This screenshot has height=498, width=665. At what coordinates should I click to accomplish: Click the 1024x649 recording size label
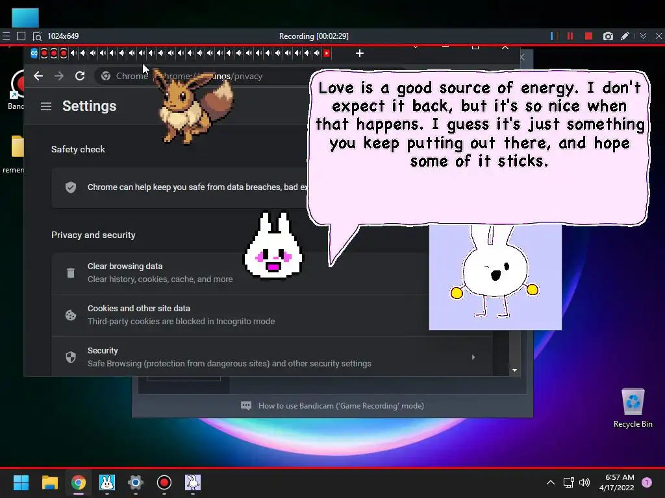(63, 36)
